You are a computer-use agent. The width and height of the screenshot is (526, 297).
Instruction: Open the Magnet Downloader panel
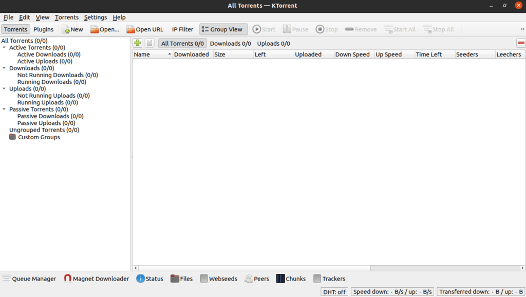[x=96, y=279]
